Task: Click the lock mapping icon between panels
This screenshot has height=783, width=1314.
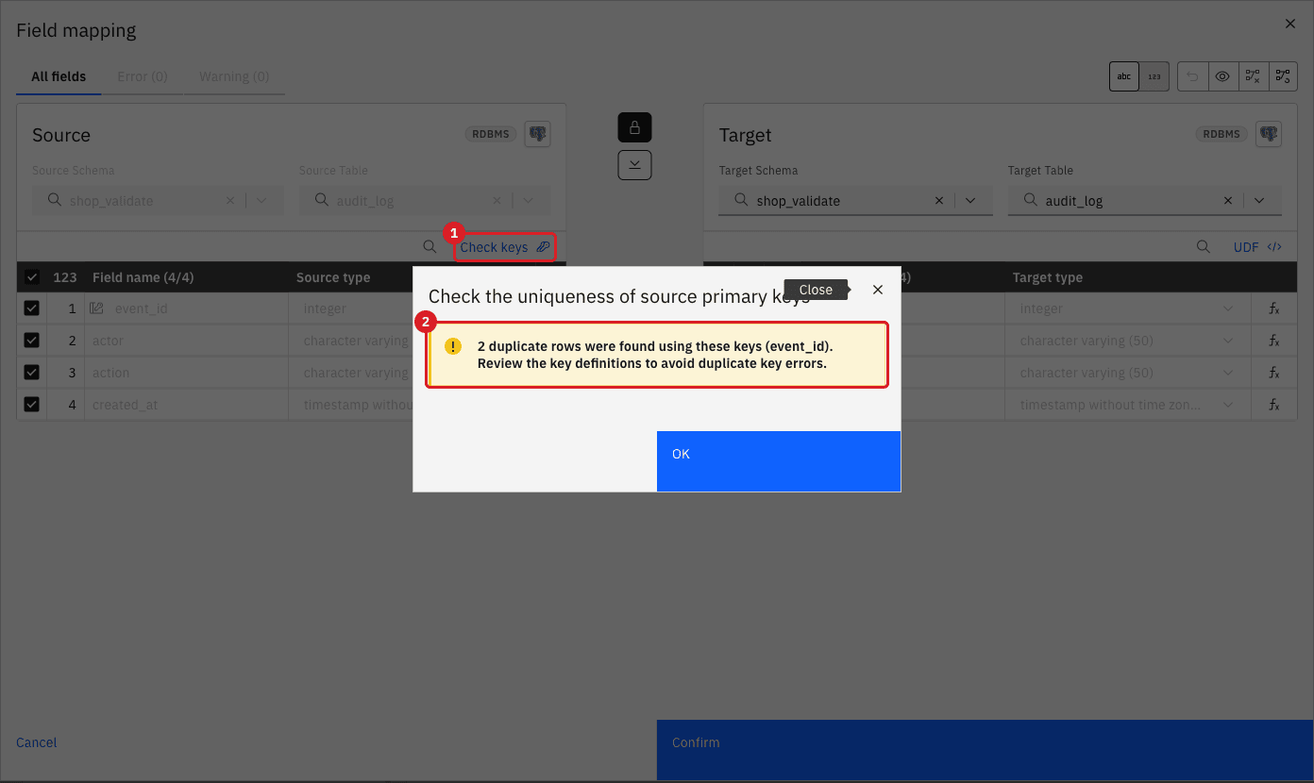Action: pos(634,127)
